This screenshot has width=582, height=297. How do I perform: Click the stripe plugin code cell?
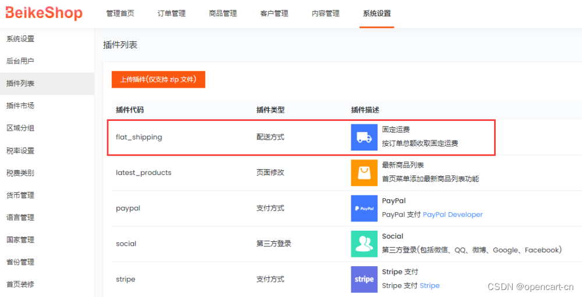125,279
